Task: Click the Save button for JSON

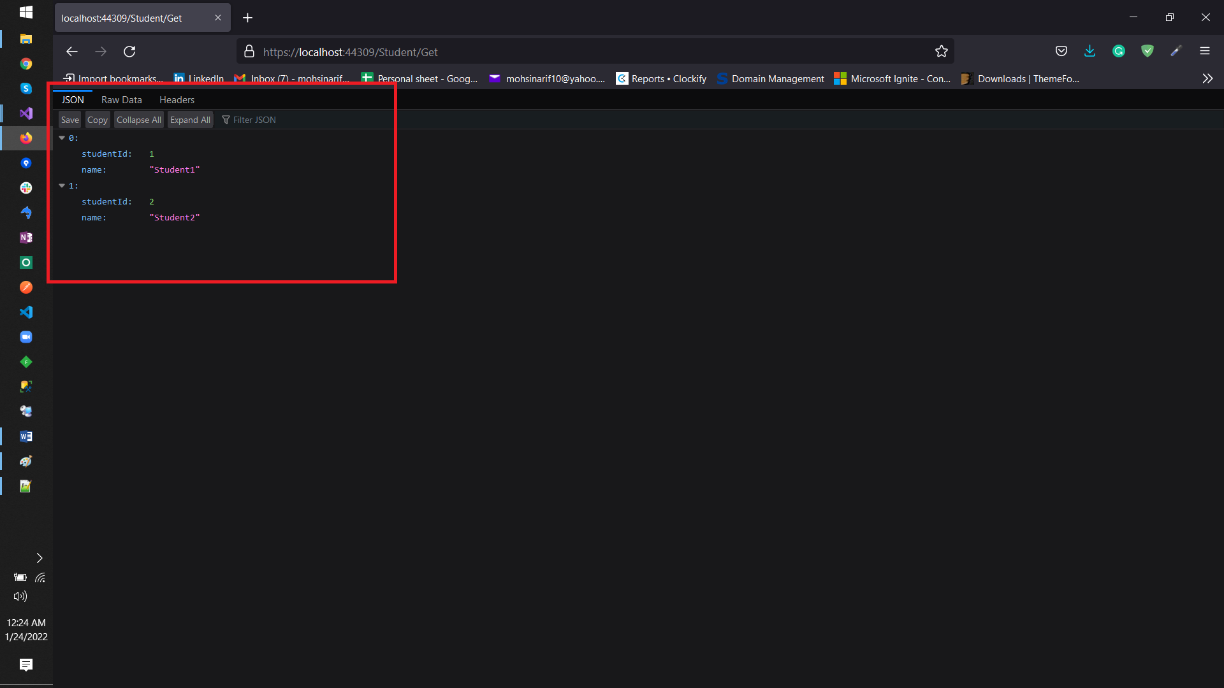Action: pyautogui.click(x=69, y=119)
